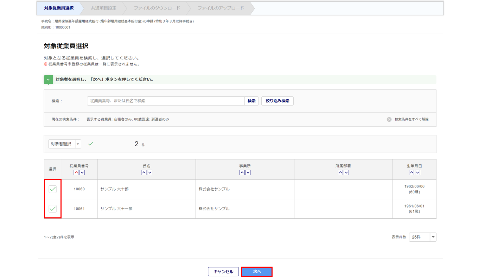Uncheck employee 10061 サンプル 六十一郎
This screenshot has height=280, width=485.
[52, 209]
